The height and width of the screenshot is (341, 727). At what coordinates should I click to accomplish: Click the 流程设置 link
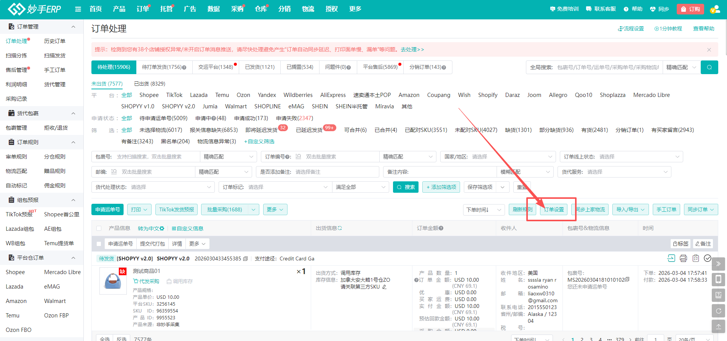(631, 29)
